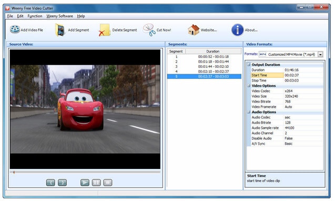
Task: Click the Delete Segment red X icon
Action: [104, 30]
